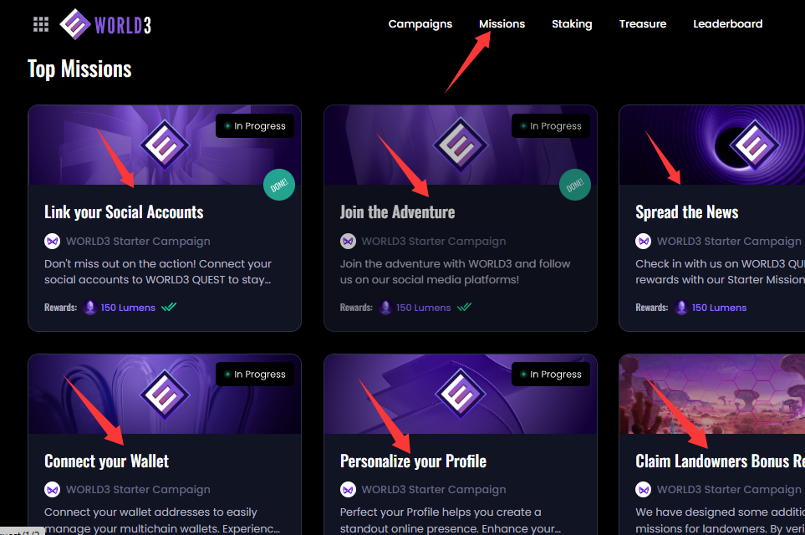Image resolution: width=805 pixels, height=535 pixels.
Task: Click the Link your Social Accounts emblem
Action: pyautogui.click(x=165, y=145)
